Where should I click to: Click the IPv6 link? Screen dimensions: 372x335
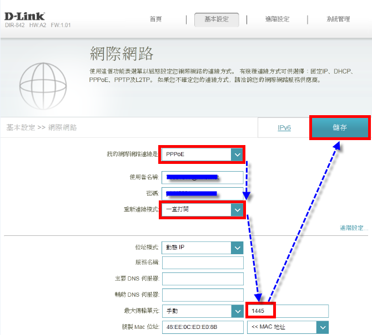tap(284, 128)
